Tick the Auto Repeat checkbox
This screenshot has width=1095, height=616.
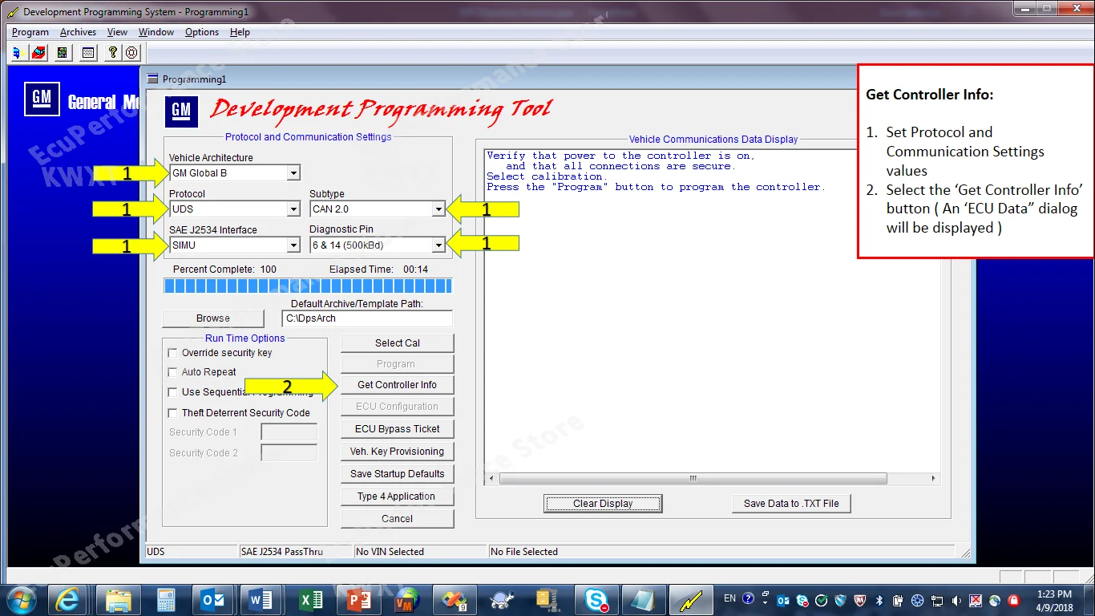(172, 372)
